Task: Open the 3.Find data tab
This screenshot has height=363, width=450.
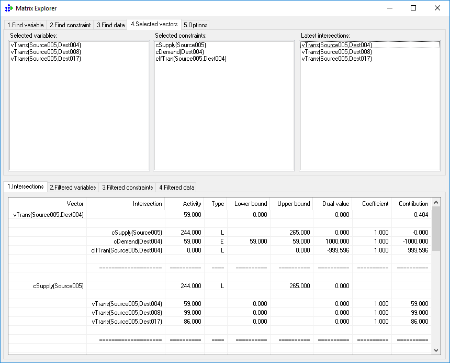Action: (111, 25)
